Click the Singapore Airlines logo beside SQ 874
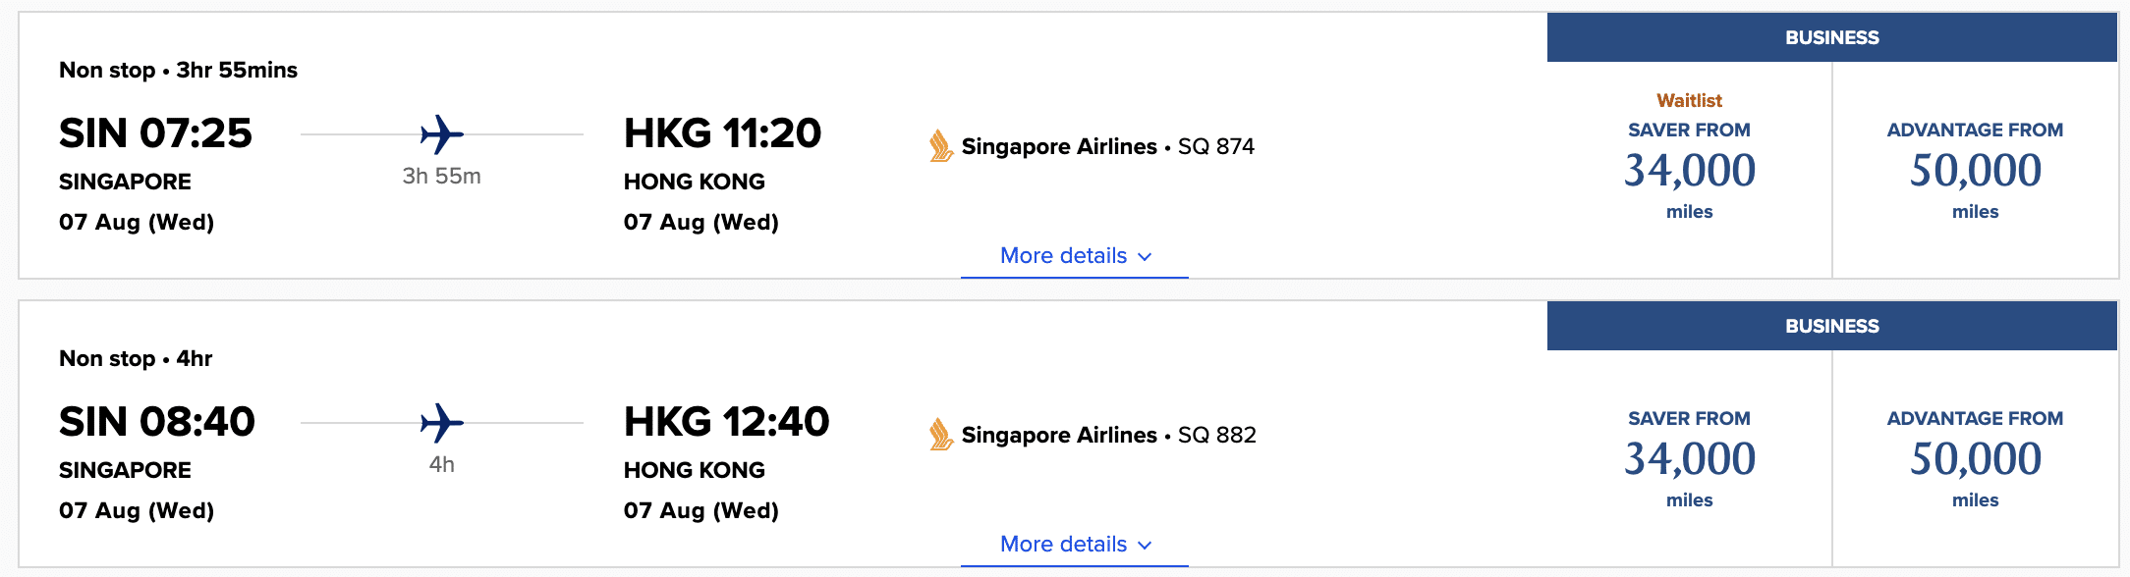Viewport: 2130px width, 577px height. pos(940,146)
